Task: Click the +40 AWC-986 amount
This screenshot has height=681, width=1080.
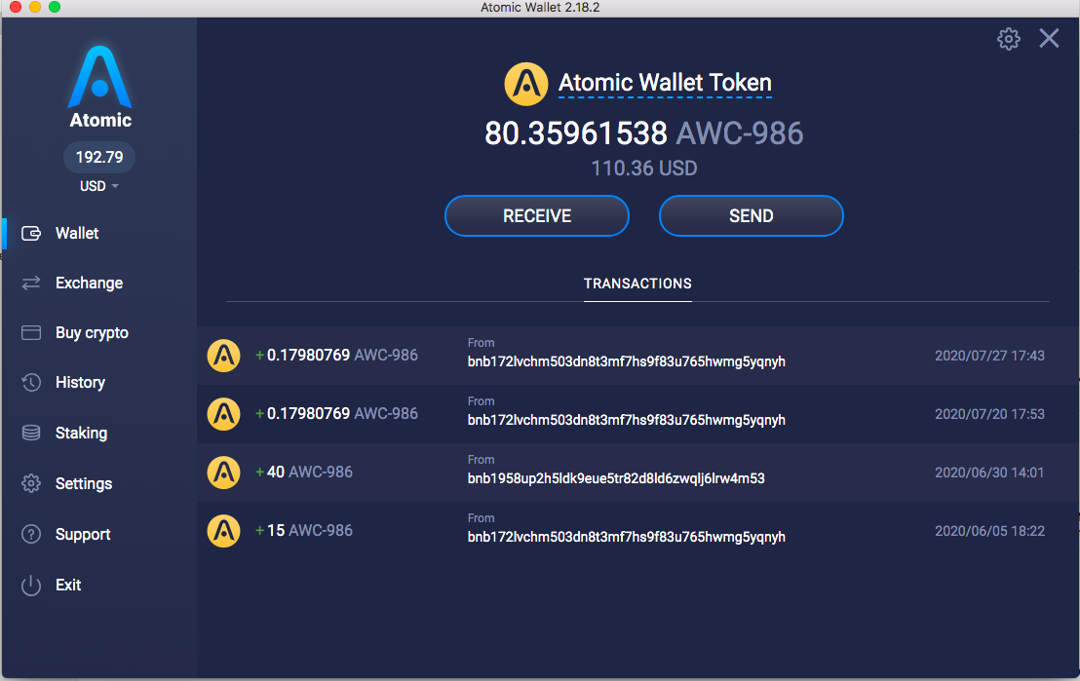Action: tap(304, 472)
